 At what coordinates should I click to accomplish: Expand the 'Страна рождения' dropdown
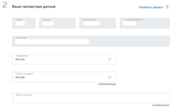click(64, 77)
